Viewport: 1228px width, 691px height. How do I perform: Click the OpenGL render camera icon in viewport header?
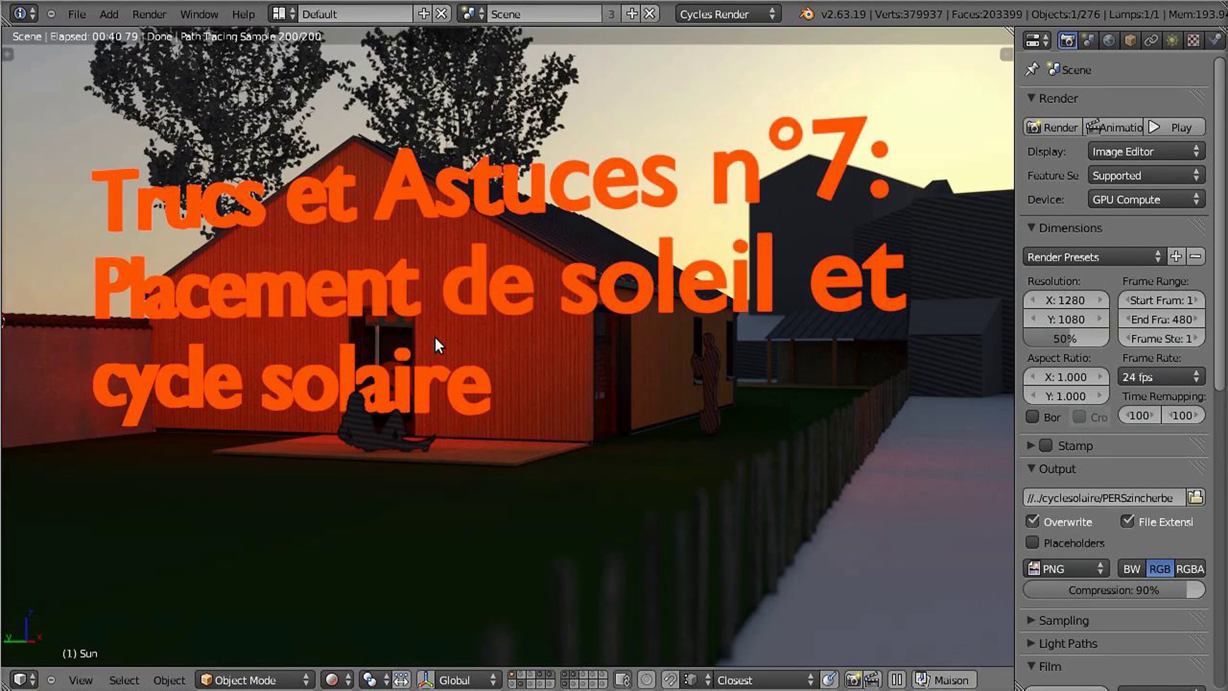(853, 680)
